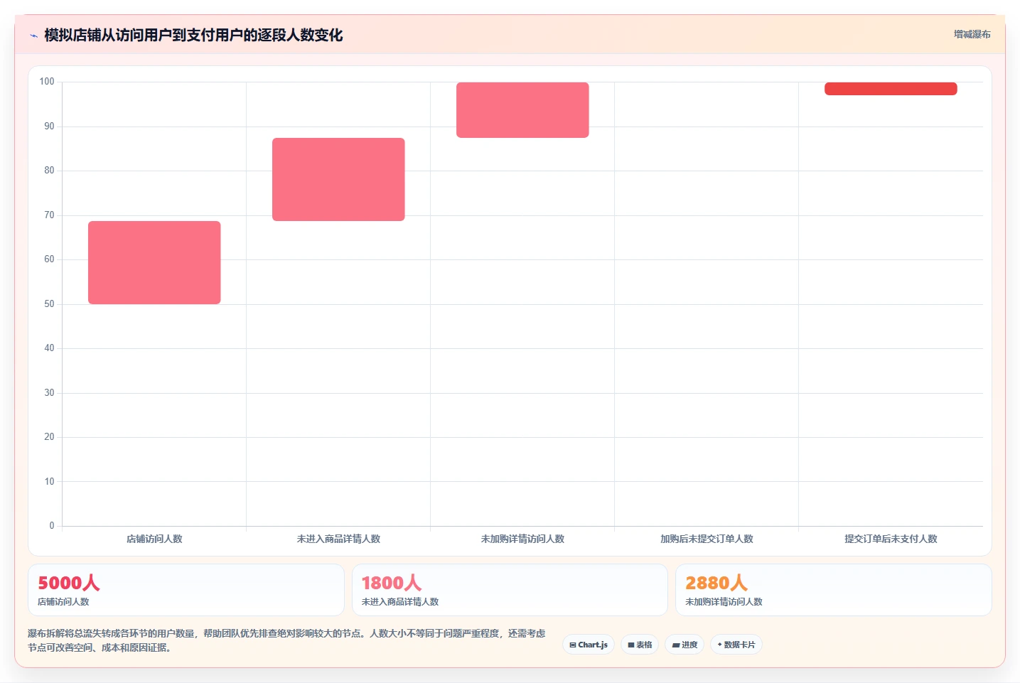Viewport: 1020px width, 683px height.
Task: Click the 未进入商品详情人数 x-axis label
Action: pyautogui.click(x=338, y=539)
